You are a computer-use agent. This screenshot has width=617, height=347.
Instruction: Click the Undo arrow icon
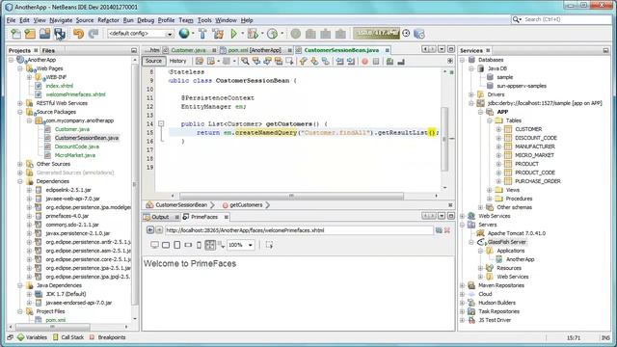pos(78,34)
